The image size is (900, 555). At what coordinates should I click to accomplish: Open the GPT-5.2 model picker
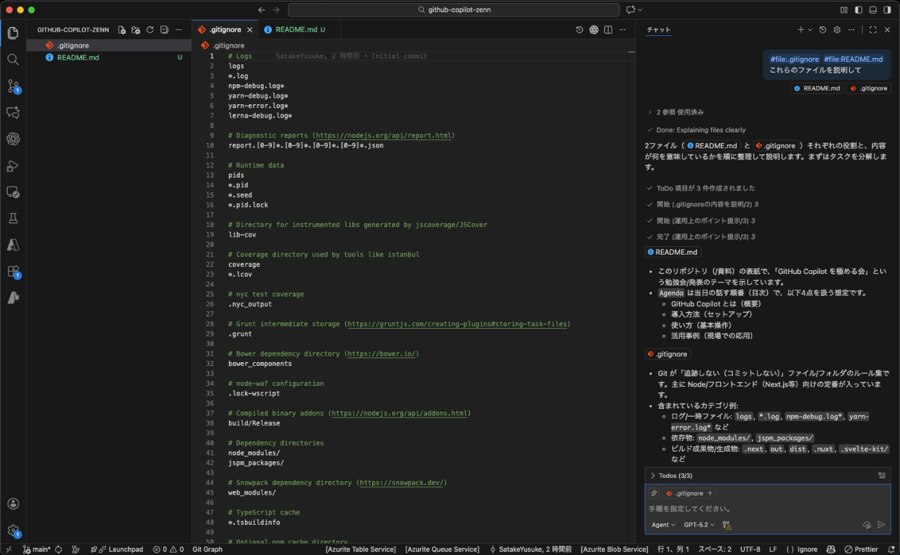pos(699,525)
